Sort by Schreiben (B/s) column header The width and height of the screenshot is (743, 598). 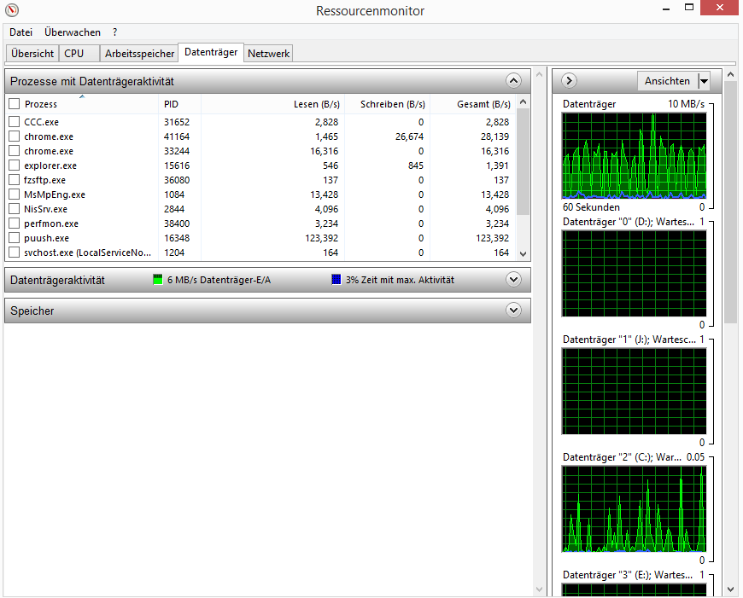(x=387, y=104)
